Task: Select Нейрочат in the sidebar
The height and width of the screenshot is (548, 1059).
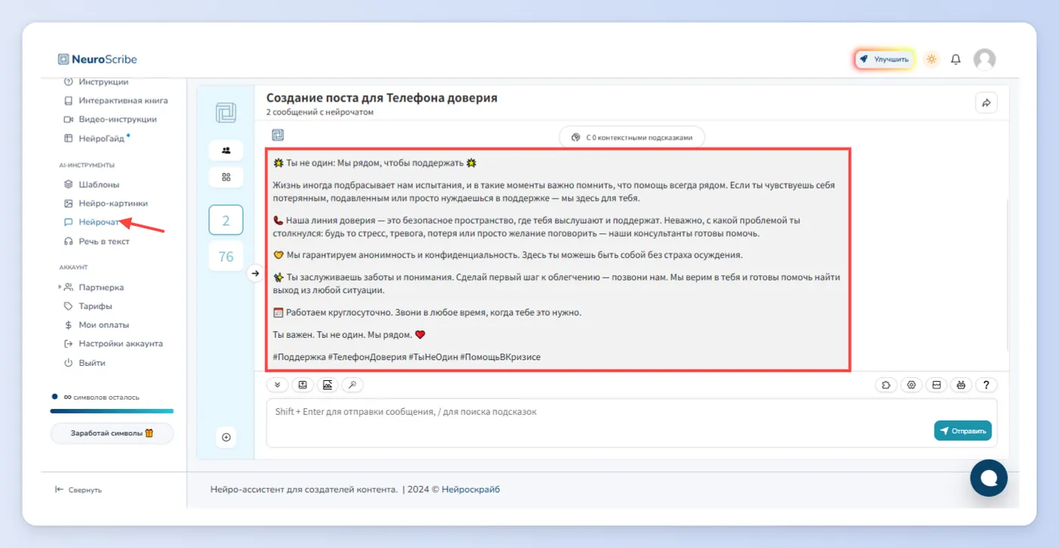Action: pyautogui.click(x=92, y=222)
